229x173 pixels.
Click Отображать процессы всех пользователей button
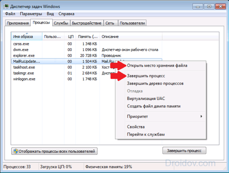point(54,151)
